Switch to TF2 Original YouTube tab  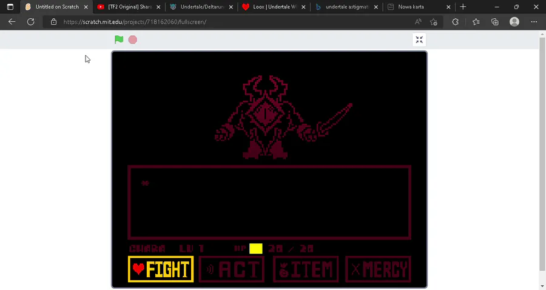click(130, 7)
